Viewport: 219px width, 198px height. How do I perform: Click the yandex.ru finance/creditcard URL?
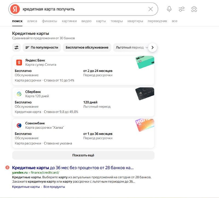(36, 173)
